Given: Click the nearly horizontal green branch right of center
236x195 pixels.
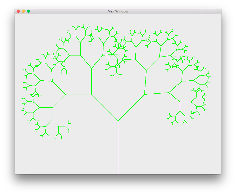Looking at the screenshot, I should pyautogui.click(x=157, y=93).
